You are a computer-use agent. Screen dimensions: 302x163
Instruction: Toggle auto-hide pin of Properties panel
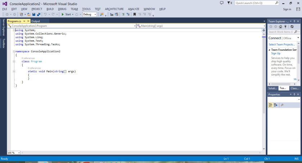tap(294, 94)
